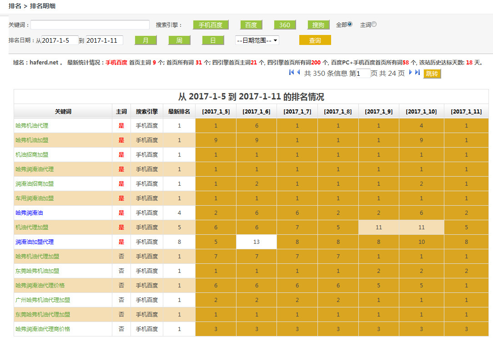The width and height of the screenshot is (493, 341).
Task: Click the 排名明细 breadcrumb text
Action: point(42,6)
